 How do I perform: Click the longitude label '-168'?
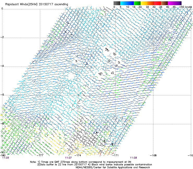(x=153, y=155)
